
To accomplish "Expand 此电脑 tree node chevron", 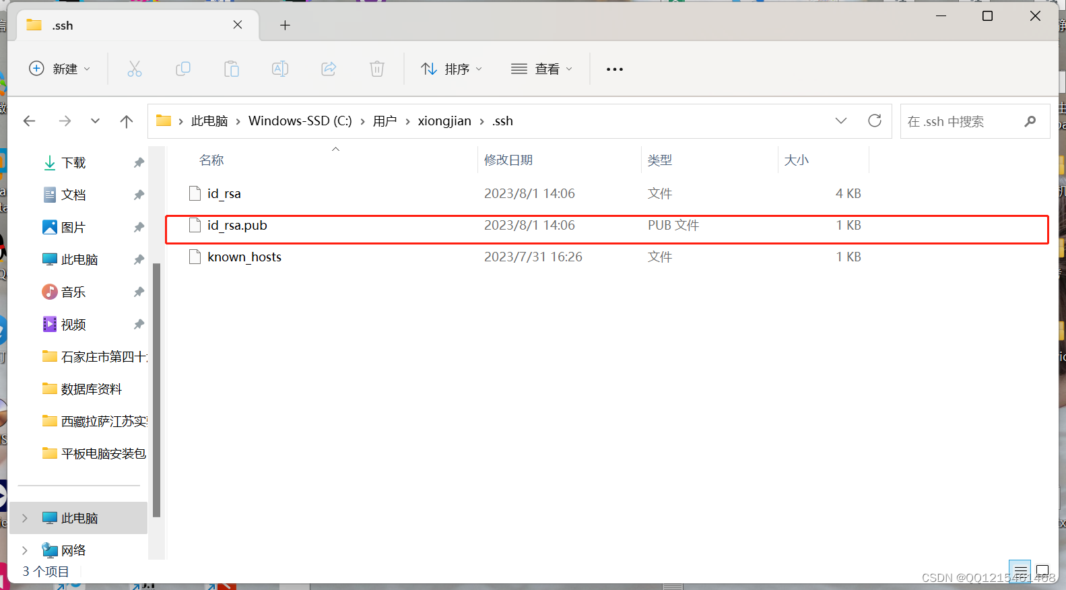I will tap(25, 518).
